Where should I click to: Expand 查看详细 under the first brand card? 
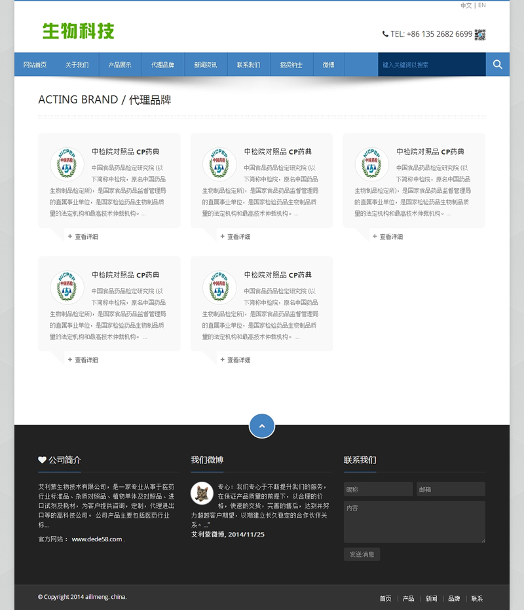86,237
